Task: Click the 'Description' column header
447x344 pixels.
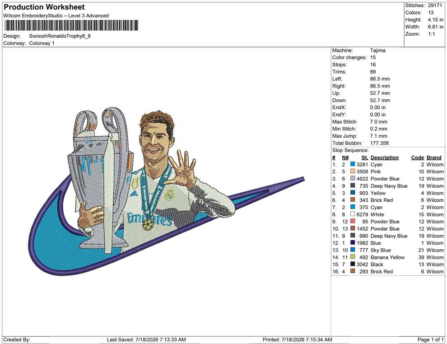Action: (x=385, y=157)
